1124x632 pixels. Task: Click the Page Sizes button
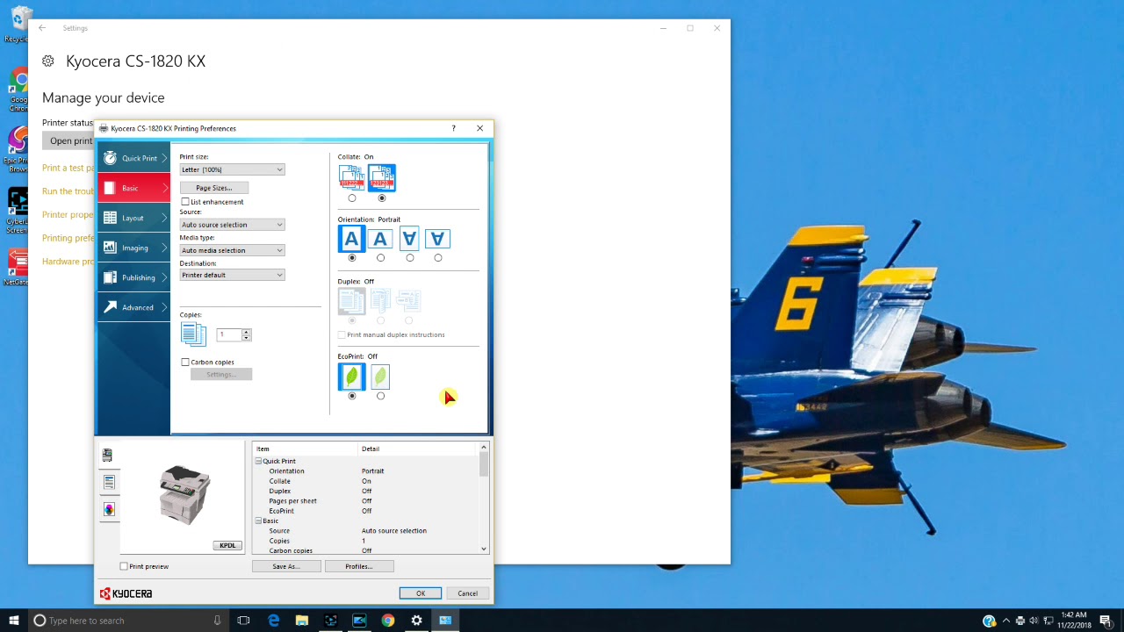click(x=214, y=188)
